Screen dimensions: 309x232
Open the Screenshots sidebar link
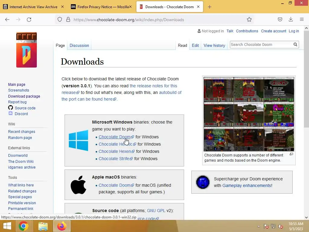click(x=18, y=90)
